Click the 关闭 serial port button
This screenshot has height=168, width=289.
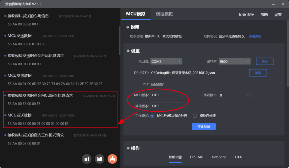(x=265, y=61)
